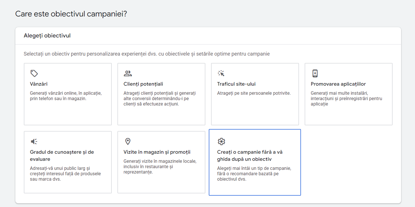Click the people icon for Clienți potențiali
Viewport: 415px width, 207px height.
[x=128, y=73]
